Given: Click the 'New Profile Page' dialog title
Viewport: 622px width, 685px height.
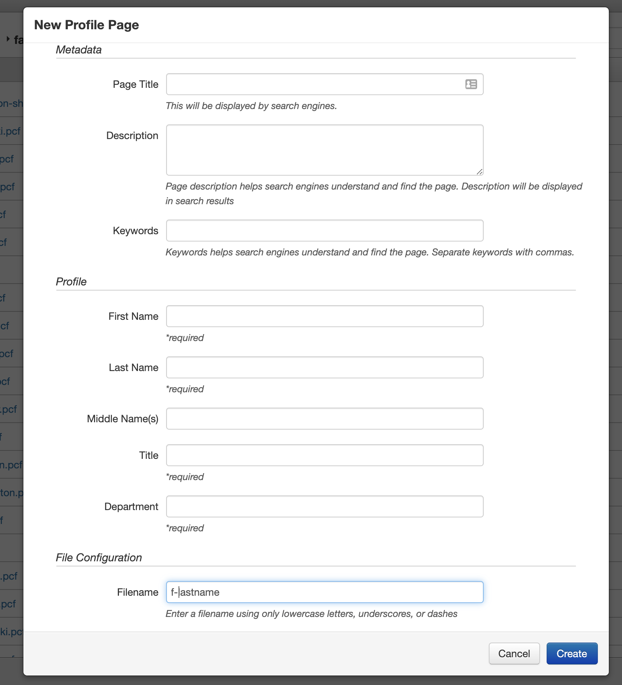Looking at the screenshot, I should click(x=86, y=25).
